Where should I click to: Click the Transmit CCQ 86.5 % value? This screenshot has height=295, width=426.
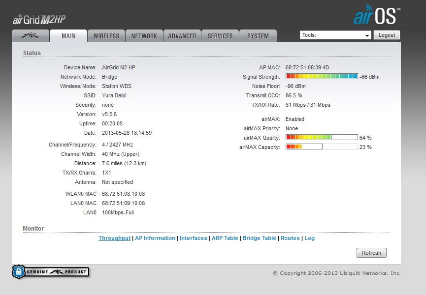294,95
